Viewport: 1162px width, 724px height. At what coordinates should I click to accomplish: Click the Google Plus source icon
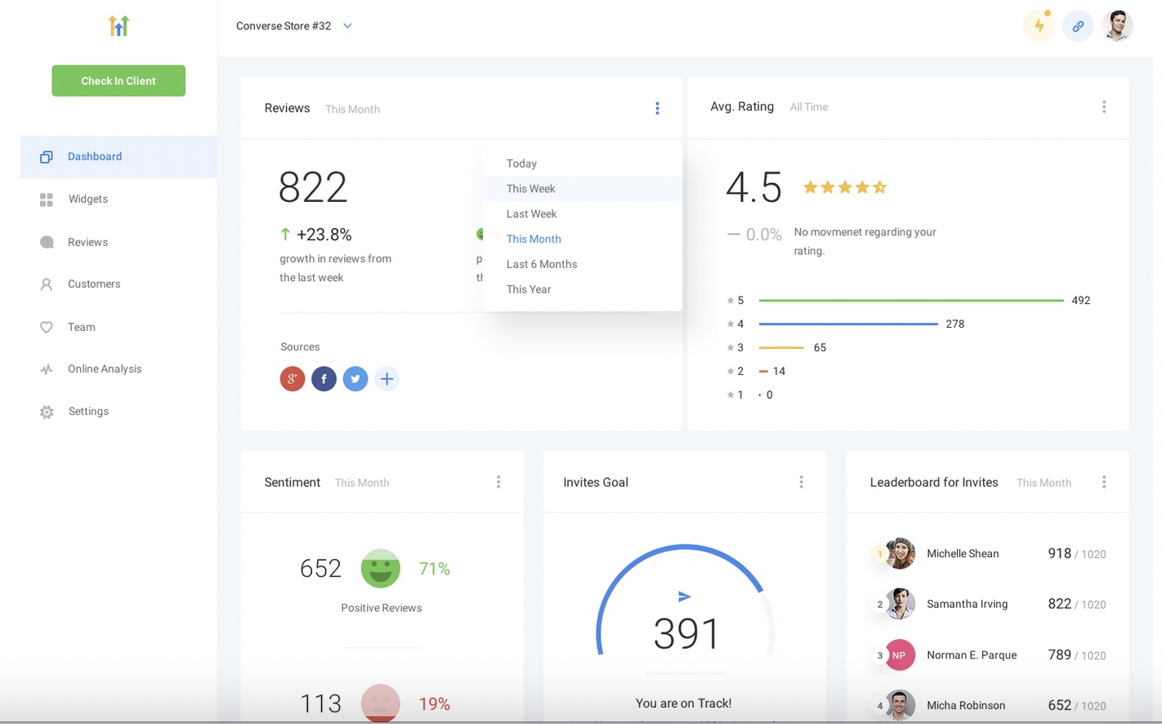click(x=292, y=378)
